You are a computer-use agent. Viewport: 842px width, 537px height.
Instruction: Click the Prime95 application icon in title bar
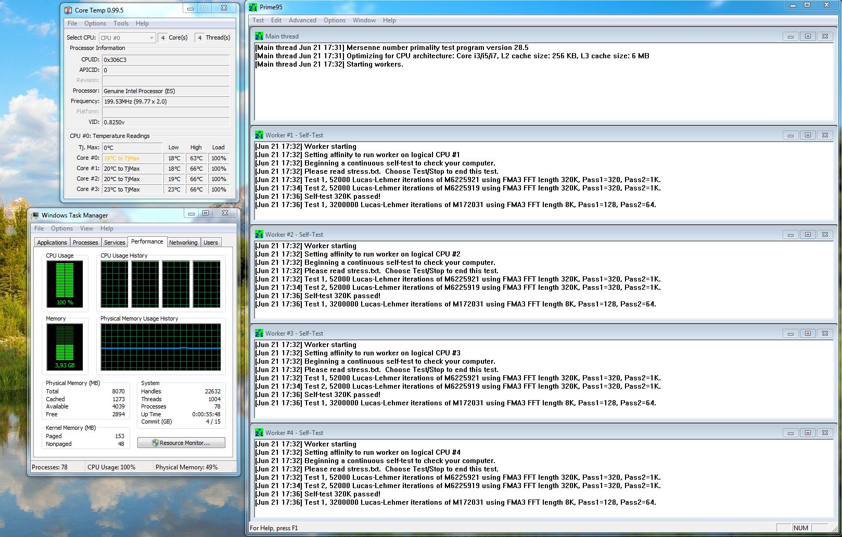[x=253, y=7]
